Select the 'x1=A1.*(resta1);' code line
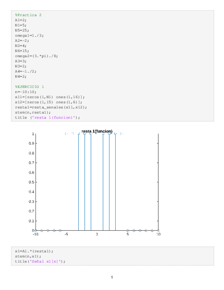224x290 pixels. pyautogui.click(x=34, y=251)
